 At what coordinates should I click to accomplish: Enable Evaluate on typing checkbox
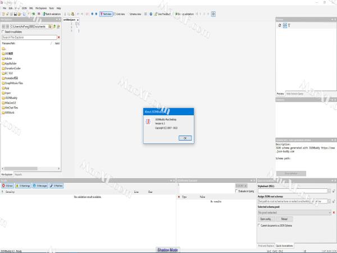click(x=236, y=191)
